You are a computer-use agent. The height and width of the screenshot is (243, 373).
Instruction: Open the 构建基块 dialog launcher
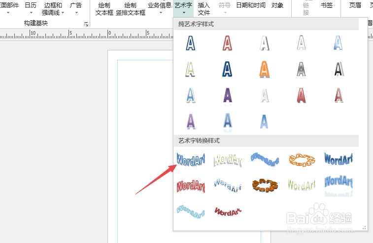[x=86, y=24]
